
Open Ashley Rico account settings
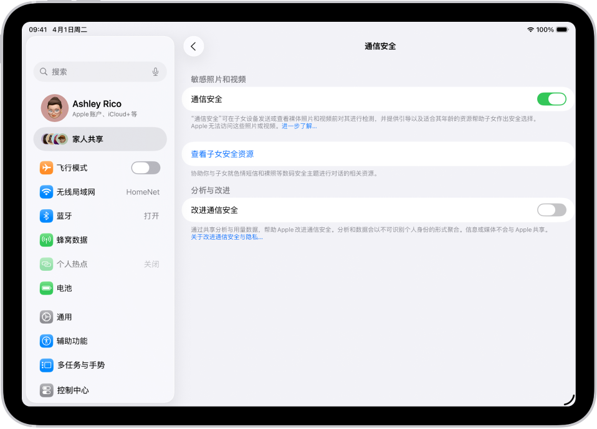tap(100, 108)
